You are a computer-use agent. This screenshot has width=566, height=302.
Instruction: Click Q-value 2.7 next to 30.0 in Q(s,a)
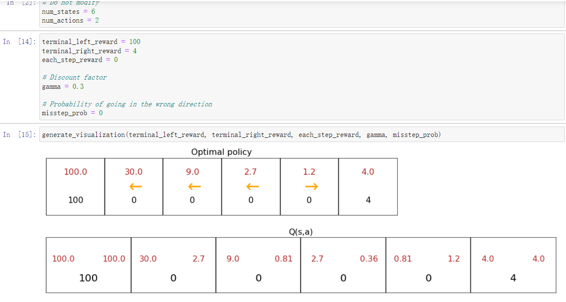coord(198,258)
